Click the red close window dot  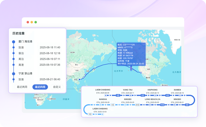28,22
